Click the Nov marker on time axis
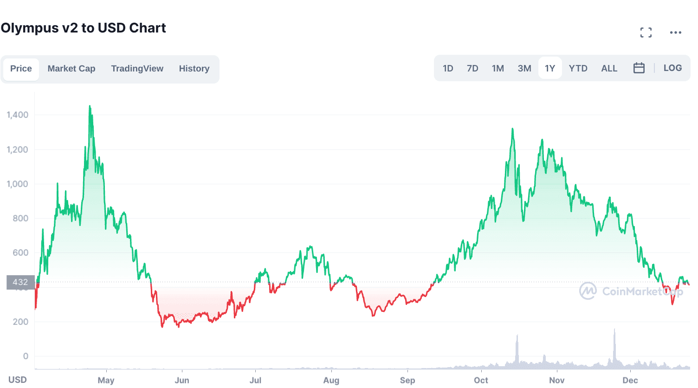This screenshot has height=388, width=698. pyautogui.click(x=556, y=380)
